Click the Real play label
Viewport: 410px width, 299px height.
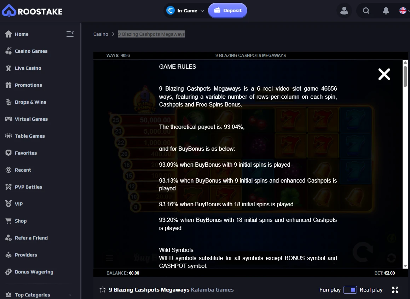371,289
